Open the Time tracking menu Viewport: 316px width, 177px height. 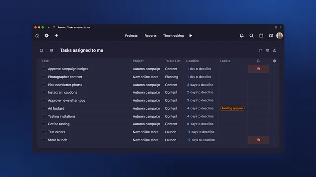tap(173, 36)
